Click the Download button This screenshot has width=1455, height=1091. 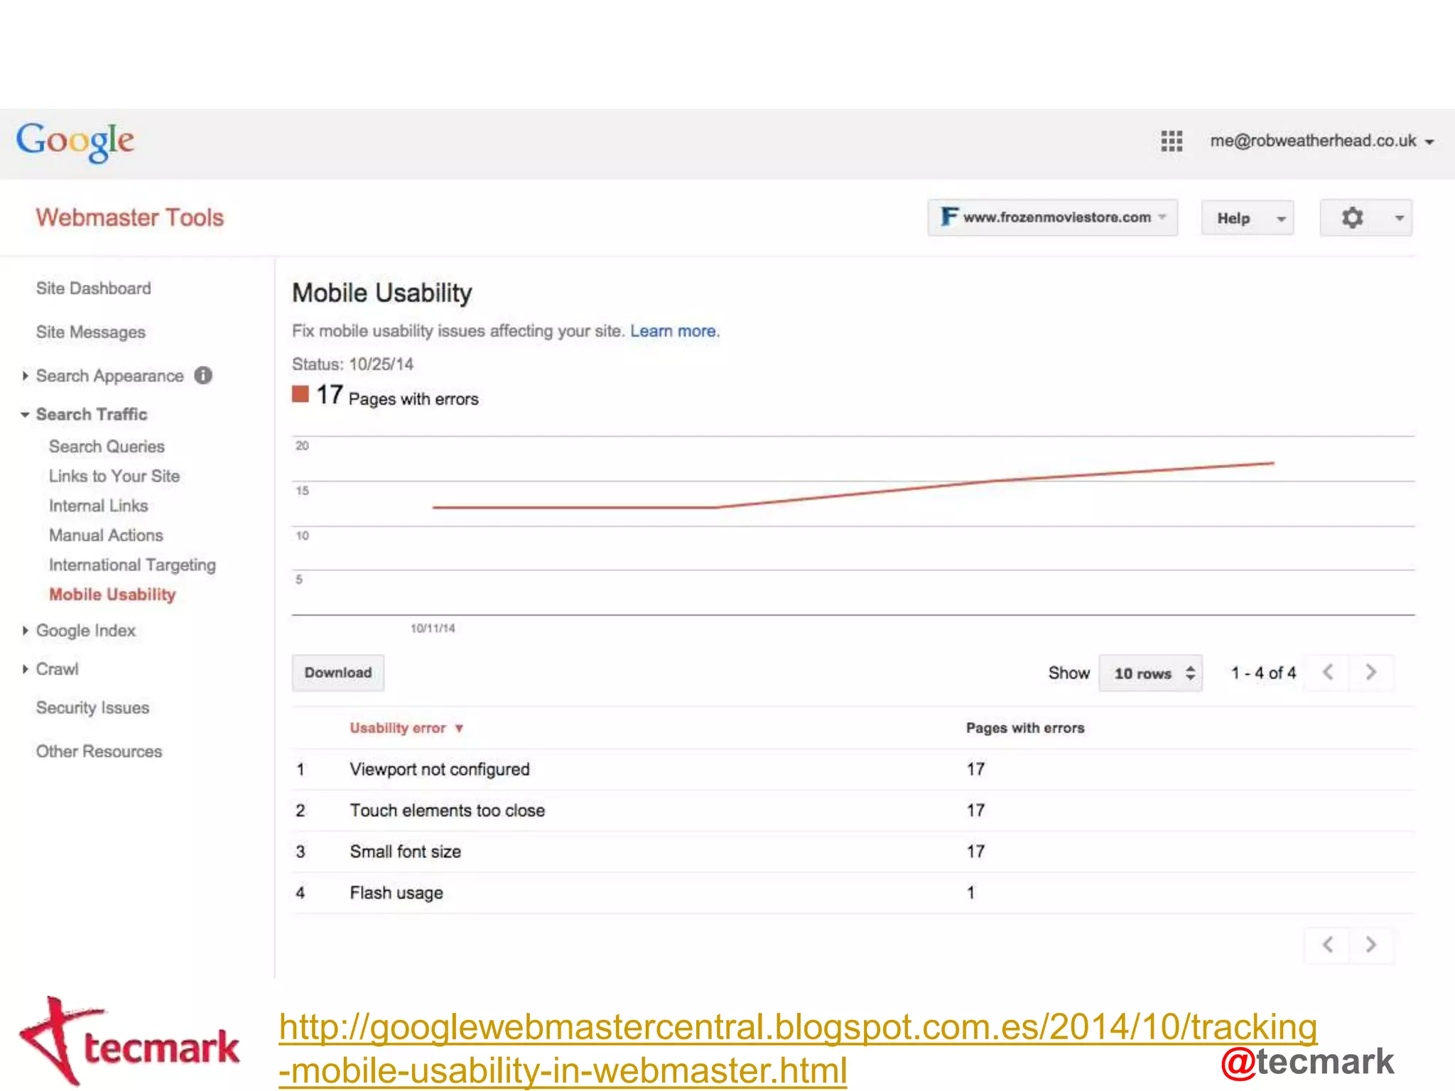[338, 673]
